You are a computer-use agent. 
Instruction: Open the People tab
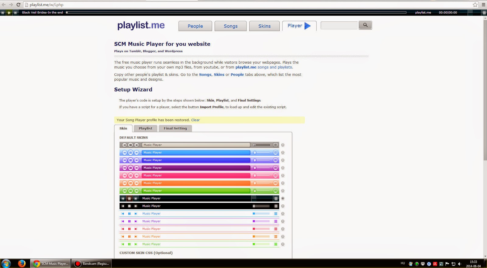pos(195,26)
